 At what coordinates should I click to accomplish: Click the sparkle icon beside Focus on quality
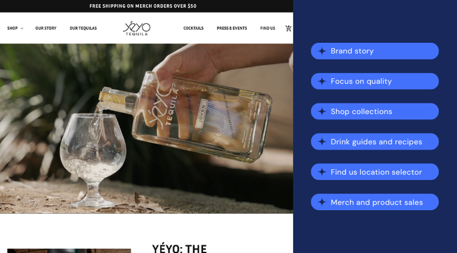(322, 81)
